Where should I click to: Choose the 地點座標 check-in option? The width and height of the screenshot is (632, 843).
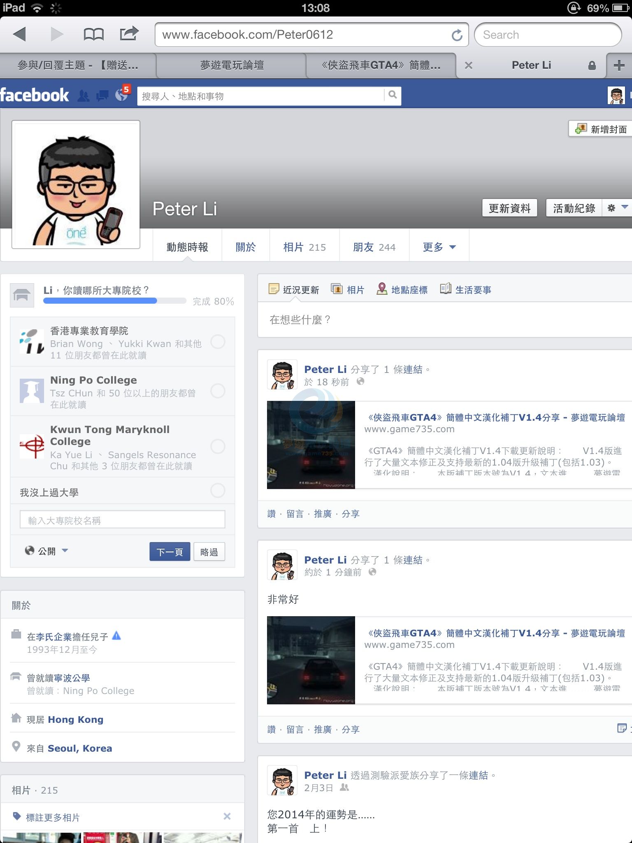pyautogui.click(x=402, y=290)
